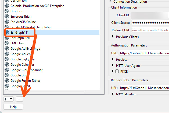Click the FME Flow service icon
Viewport: 169px width, 113px height.
click(x=7, y=43)
